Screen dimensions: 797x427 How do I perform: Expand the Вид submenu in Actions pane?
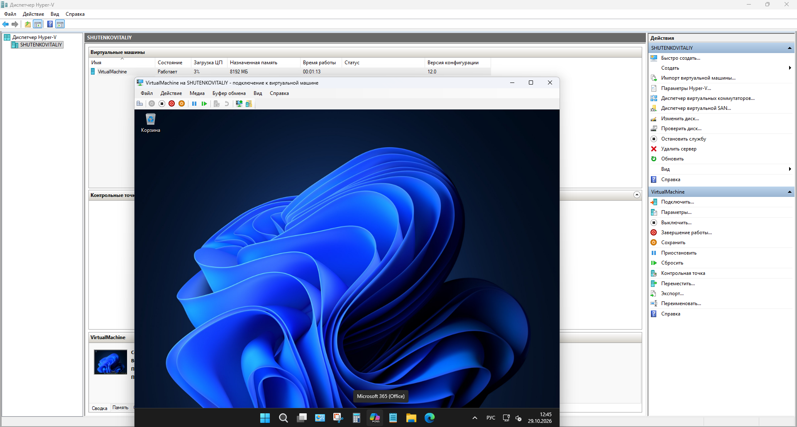(x=790, y=169)
